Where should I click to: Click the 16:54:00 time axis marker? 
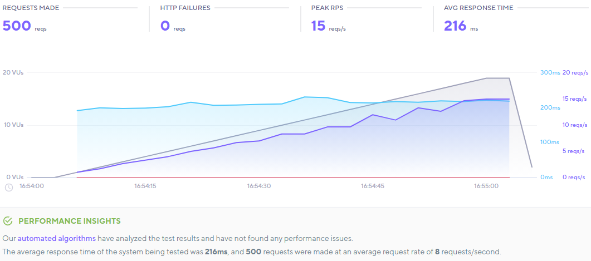pos(32,186)
